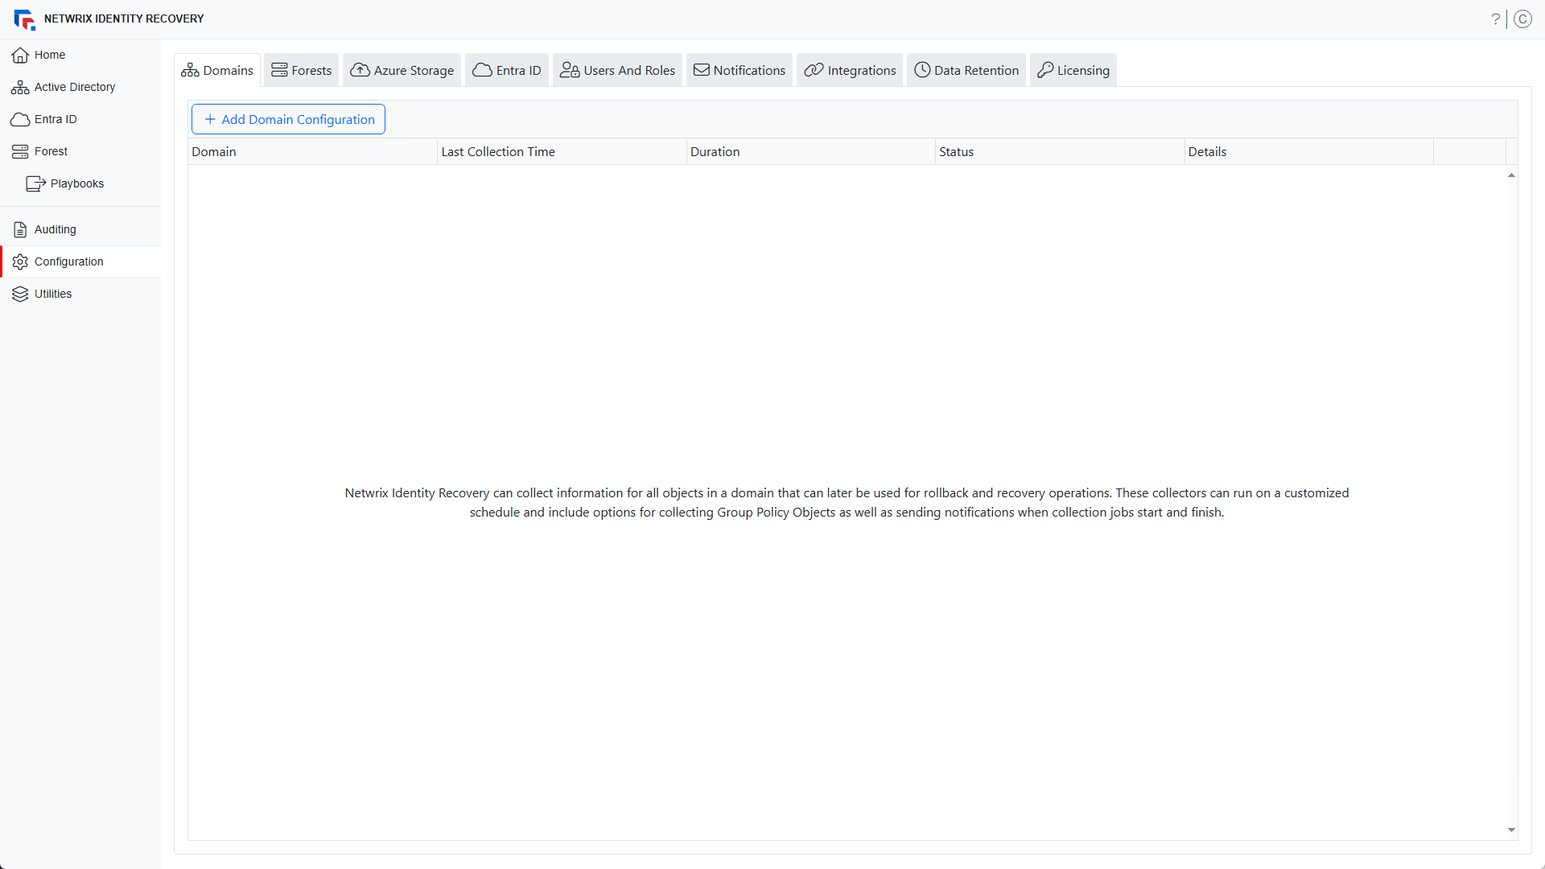Click the scrollbar down arrow
1545x869 pixels.
[1511, 830]
